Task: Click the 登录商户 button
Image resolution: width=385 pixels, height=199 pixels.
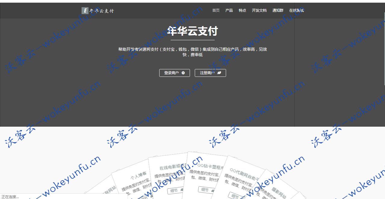Action: coord(175,73)
